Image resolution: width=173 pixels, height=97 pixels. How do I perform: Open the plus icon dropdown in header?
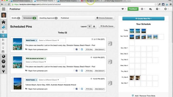[143, 9]
